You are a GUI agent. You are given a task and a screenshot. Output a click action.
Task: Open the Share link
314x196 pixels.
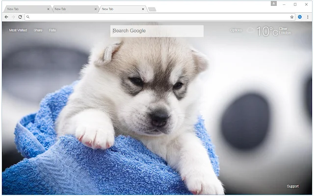[x=38, y=30]
